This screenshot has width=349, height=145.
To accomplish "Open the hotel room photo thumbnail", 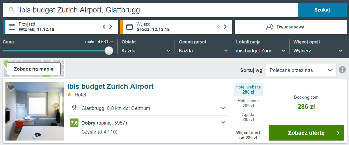I will click(x=35, y=111).
